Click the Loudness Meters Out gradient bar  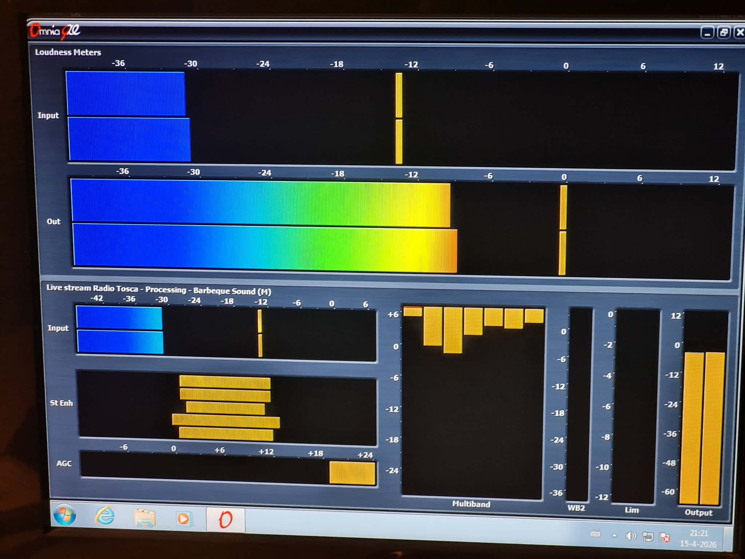point(262,226)
